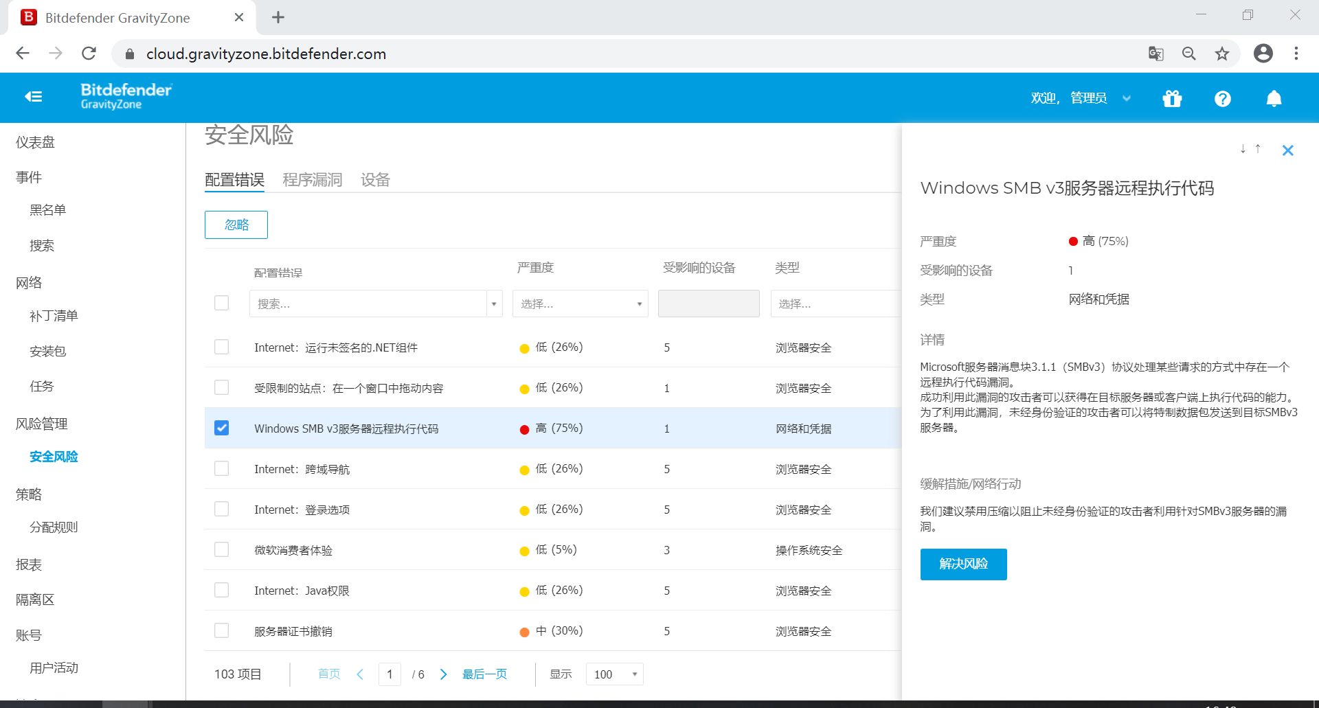
Task: Open 任务 in the sidebar
Action: point(41,386)
